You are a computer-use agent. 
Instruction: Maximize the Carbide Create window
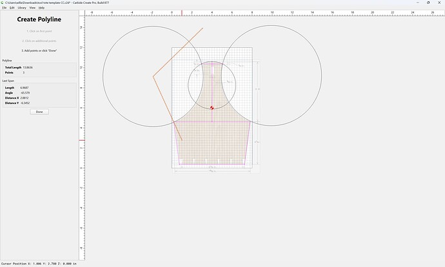click(x=428, y=3)
